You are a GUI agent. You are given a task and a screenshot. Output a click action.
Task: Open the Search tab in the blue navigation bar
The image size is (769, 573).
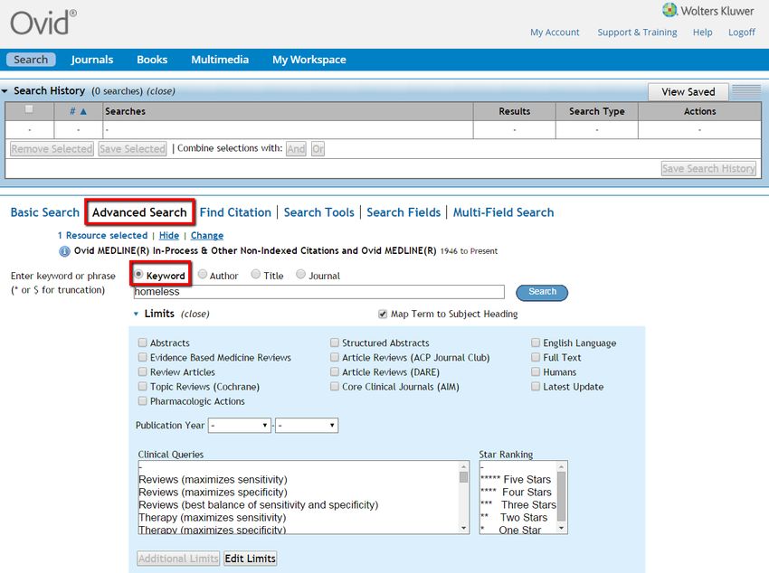pos(31,60)
